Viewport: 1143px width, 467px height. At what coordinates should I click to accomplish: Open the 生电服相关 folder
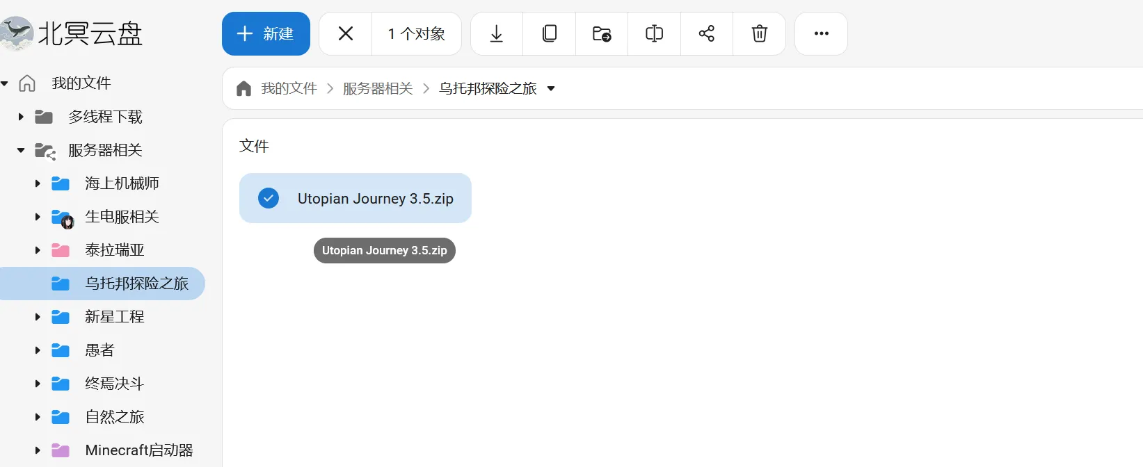[122, 217]
